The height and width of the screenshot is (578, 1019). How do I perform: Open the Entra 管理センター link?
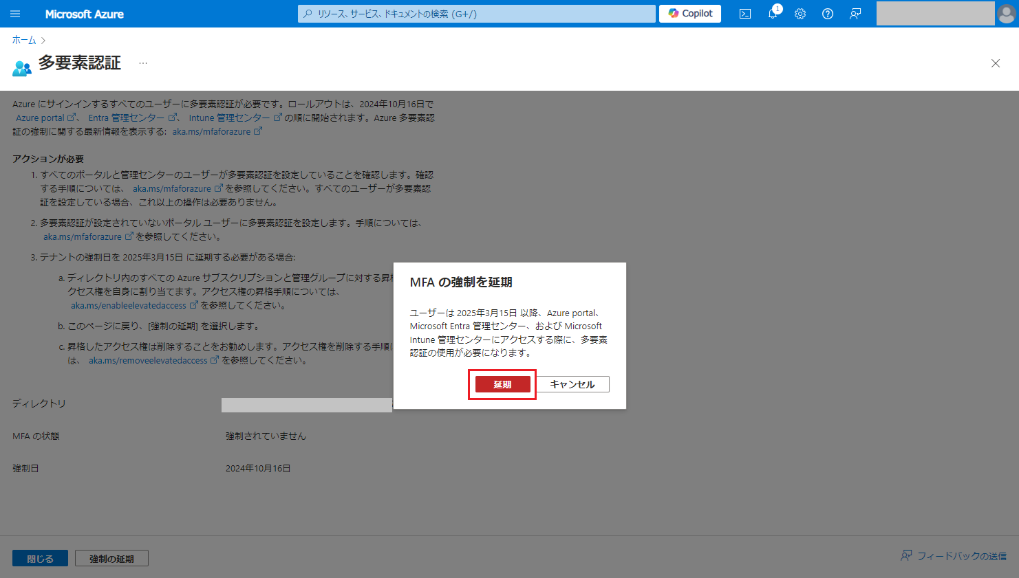pyautogui.click(x=125, y=117)
